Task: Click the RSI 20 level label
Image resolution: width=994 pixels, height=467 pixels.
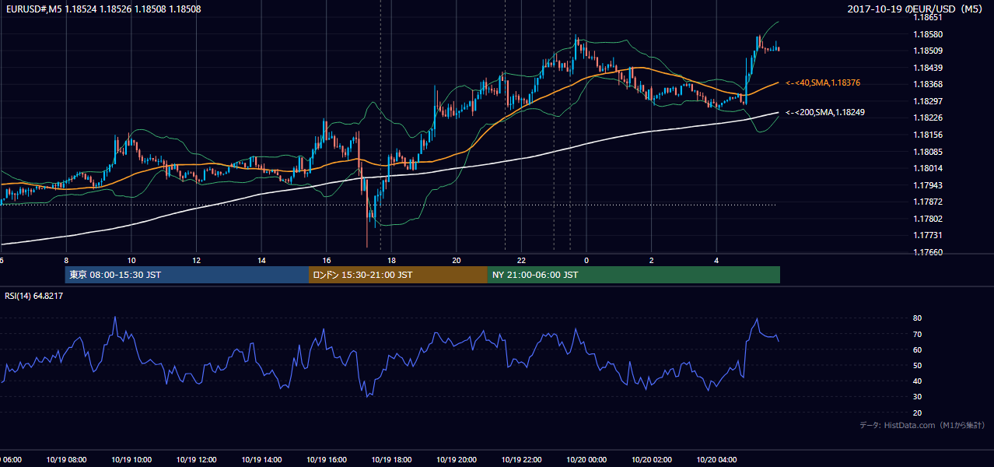Action: (x=917, y=413)
